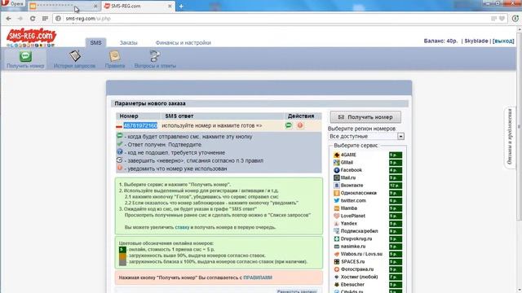Click the Skyblade username link
The image size is (522, 293).
pos(476,41)
